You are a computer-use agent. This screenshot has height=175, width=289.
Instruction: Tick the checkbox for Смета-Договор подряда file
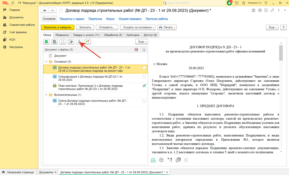[x=144, y=101]
